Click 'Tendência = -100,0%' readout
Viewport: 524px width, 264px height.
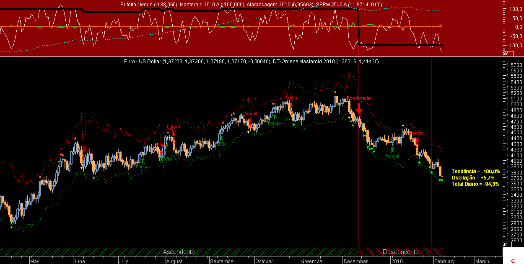tap(475, 172)
